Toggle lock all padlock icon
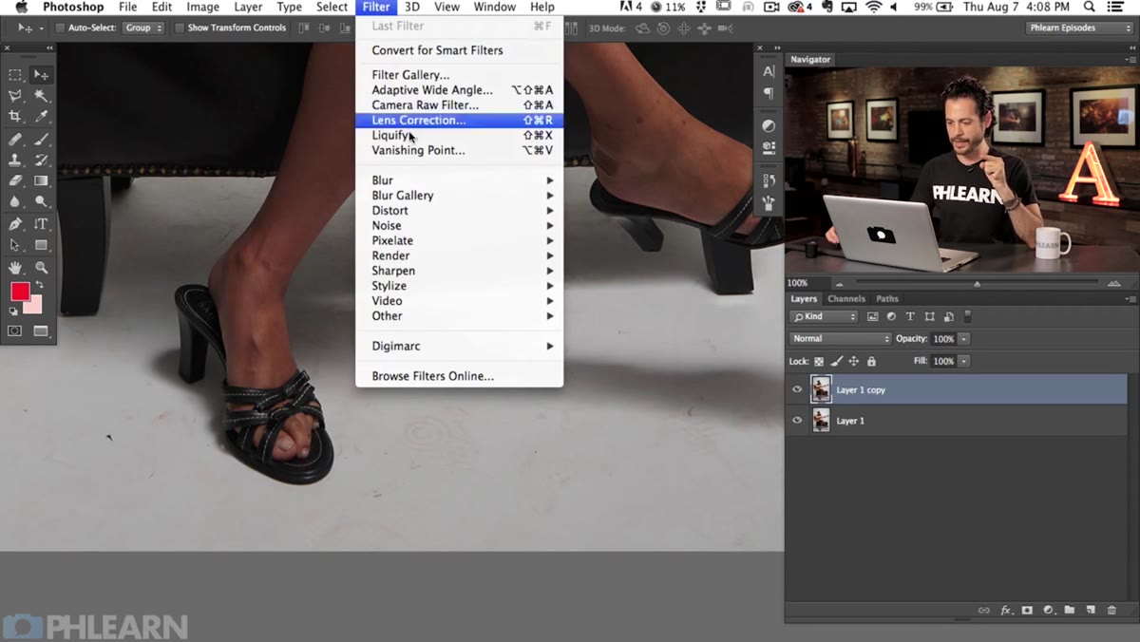 pyautogui.click(x=872, y=361)
